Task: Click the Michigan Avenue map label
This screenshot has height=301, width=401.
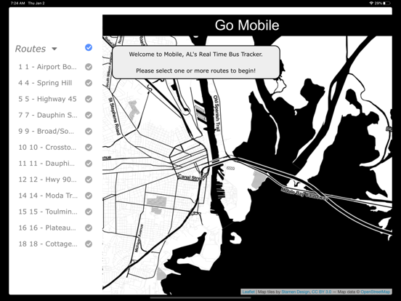Action: tap(139, 238)
